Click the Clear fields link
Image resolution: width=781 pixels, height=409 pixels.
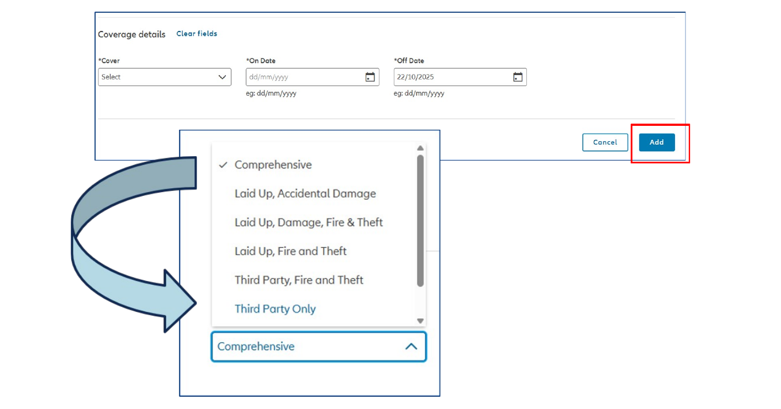click(197, 34)
